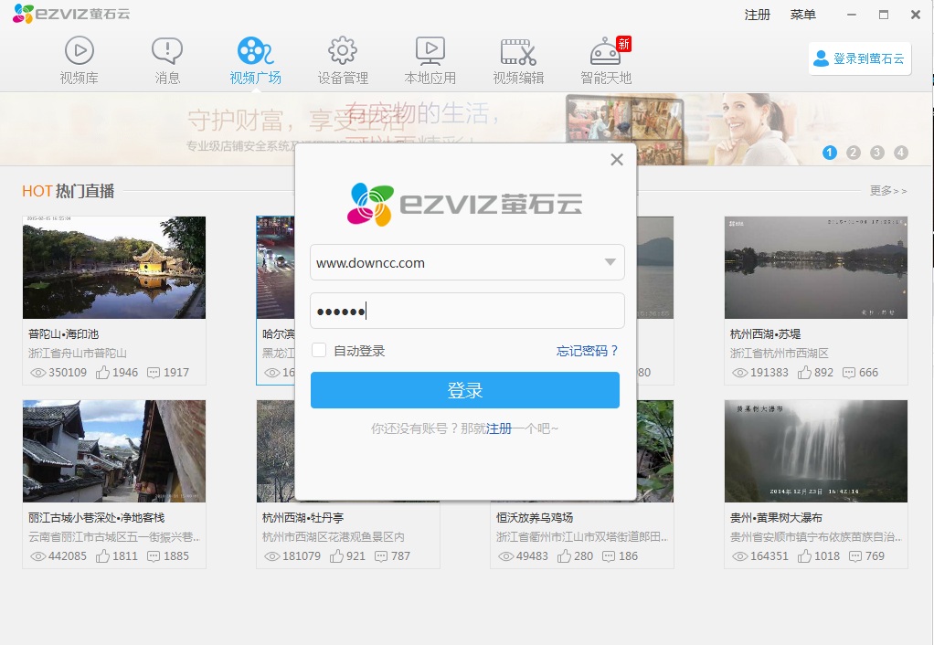Switch banner to slide 3

[x=876, y=153]
